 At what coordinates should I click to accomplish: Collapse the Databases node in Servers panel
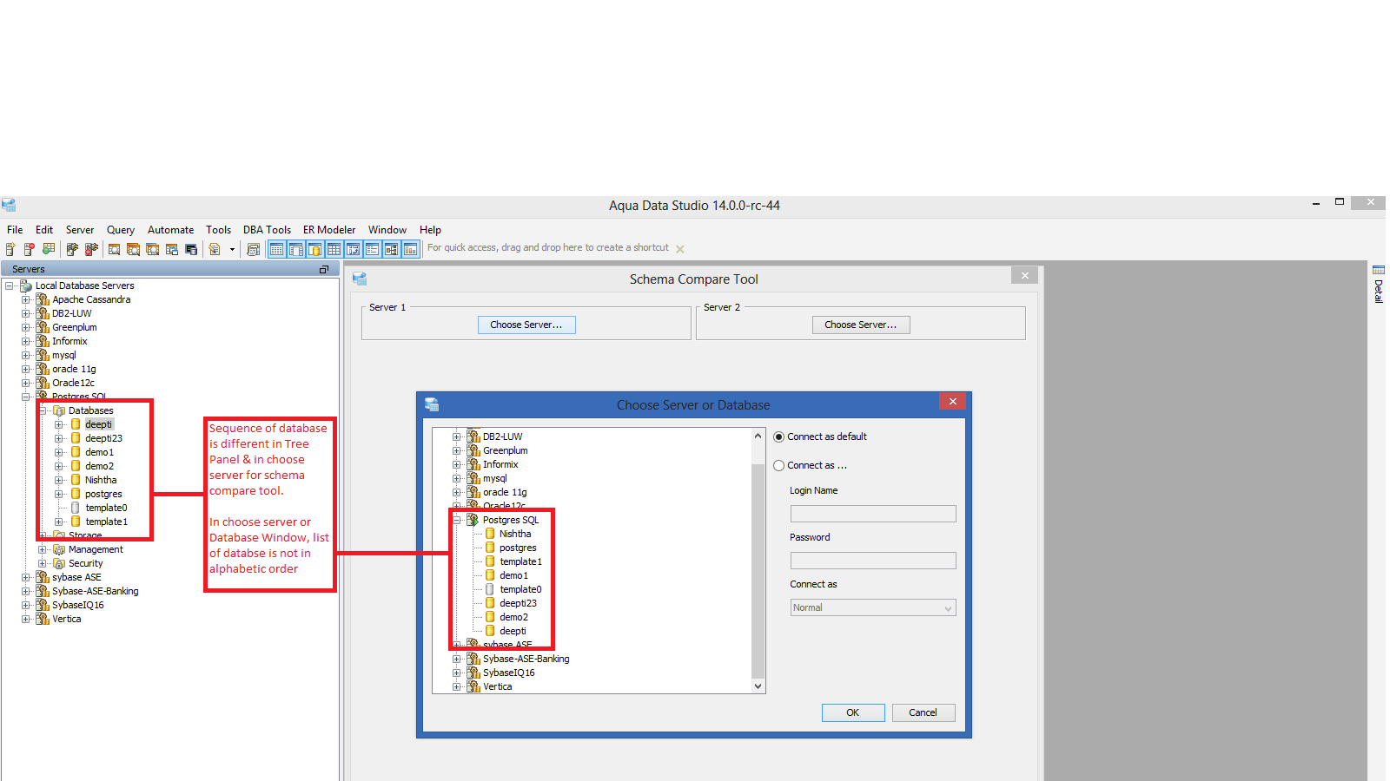[43, 410]
